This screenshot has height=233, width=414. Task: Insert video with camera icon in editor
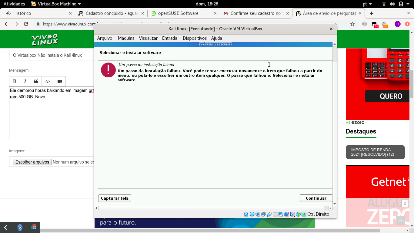coord(60,81)
